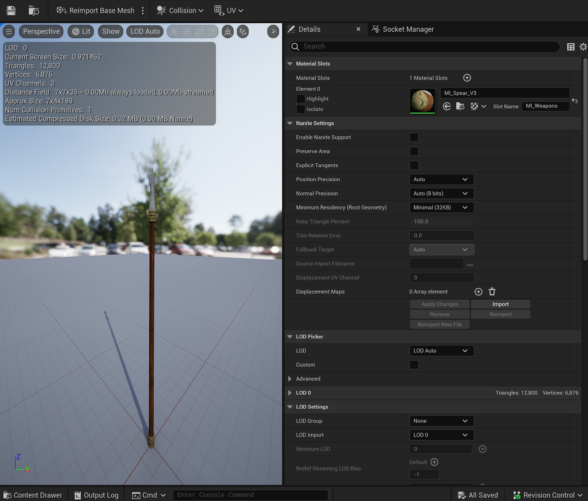Expand the LOD 0 section
This screenshot has width=588, height=501.
click(290, 393)
